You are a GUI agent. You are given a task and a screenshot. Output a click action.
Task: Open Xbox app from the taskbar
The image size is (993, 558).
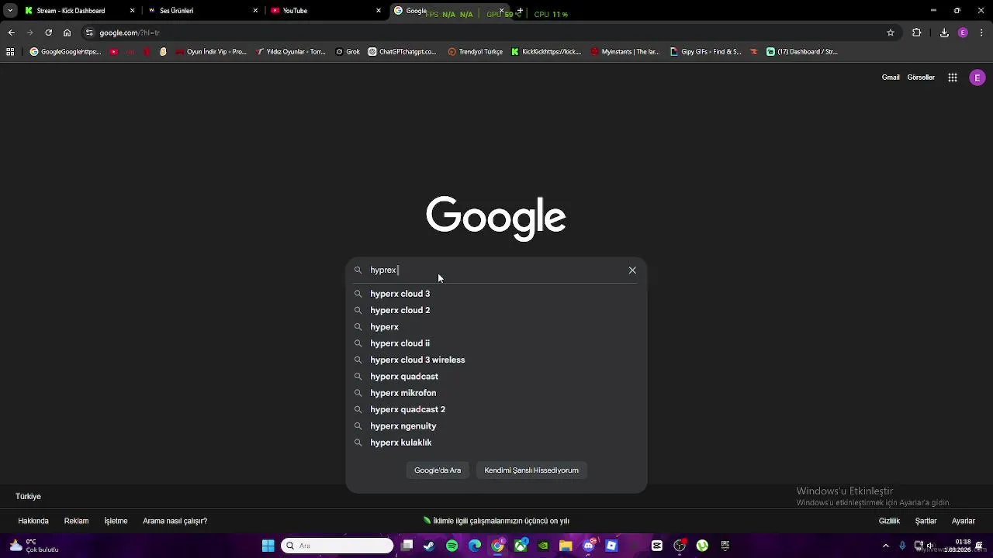(521, 546)
